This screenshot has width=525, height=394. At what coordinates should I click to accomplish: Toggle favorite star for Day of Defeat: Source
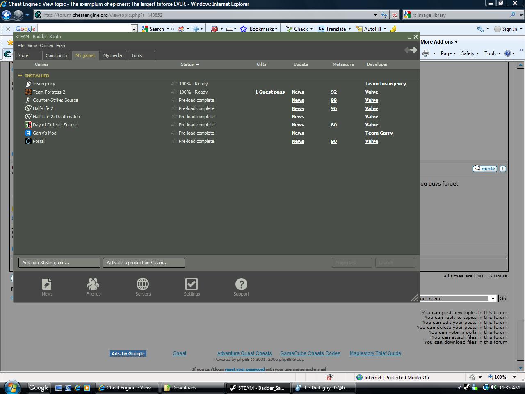[174, 125]
